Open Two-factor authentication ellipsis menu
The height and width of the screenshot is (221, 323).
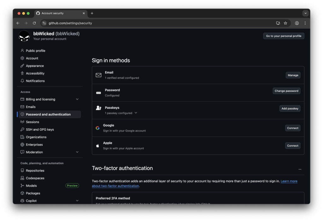(x=300, y=169)
